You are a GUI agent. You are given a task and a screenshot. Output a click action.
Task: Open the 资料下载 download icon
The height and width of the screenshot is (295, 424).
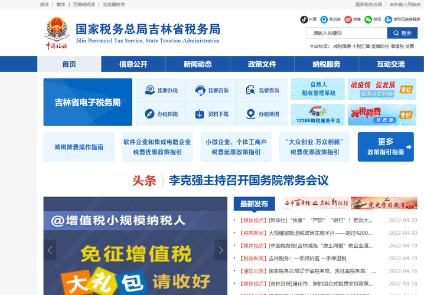(x=200, y=114)
